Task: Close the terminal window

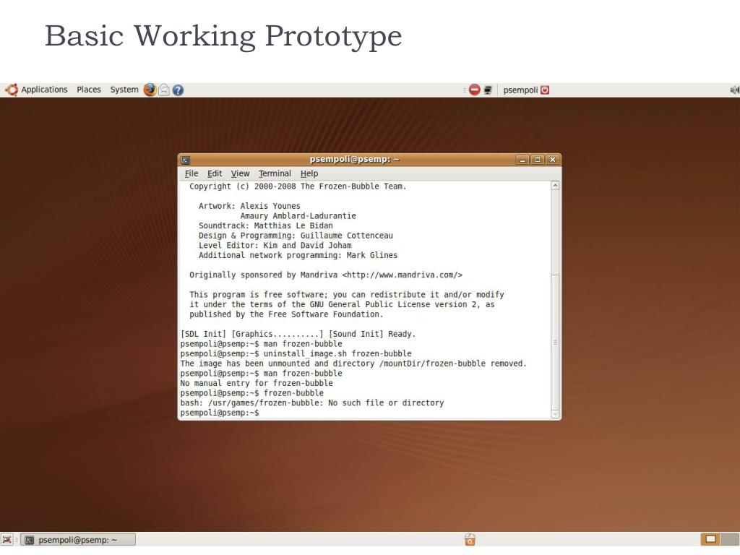Action: point(552,160)
